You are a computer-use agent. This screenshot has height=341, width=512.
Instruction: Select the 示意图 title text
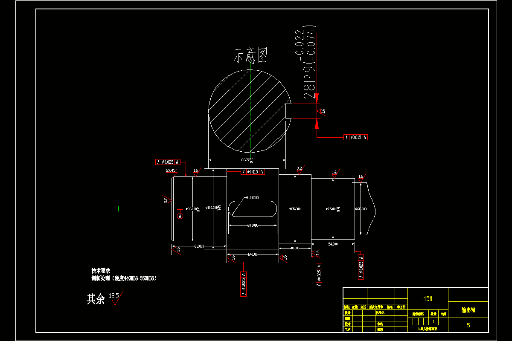coord(250,56)
